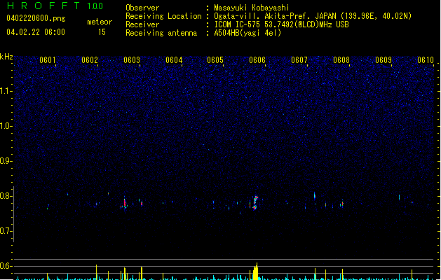The image size is (441, 280).
Task: Click the kHz axis unit label
Action: (6, 57)
